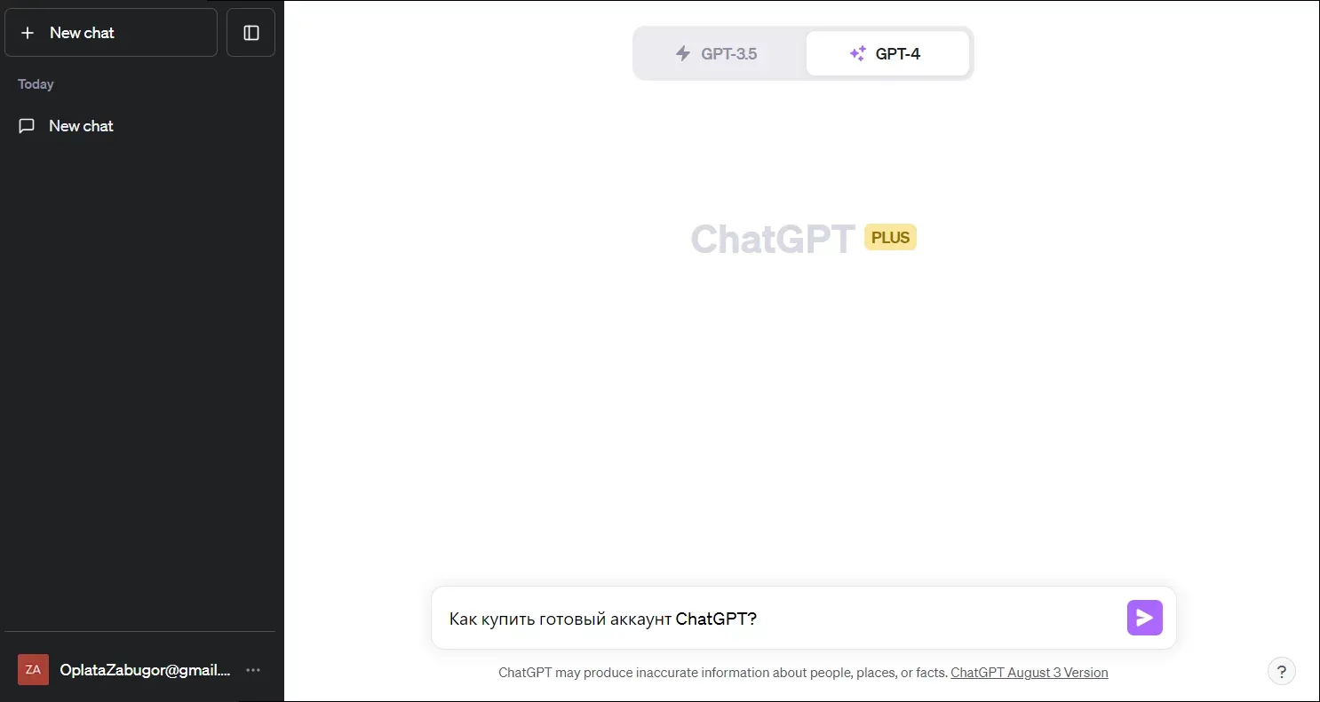Open the help question mark button
The image size is (1320, 702).
click(1281, 672)
